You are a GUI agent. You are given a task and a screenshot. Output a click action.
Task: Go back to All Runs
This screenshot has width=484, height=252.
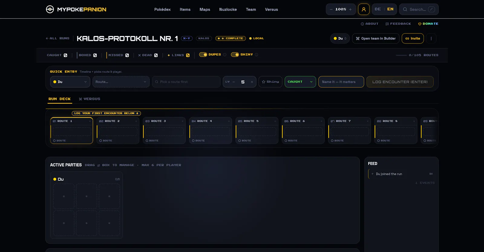(x=57, y=38)
